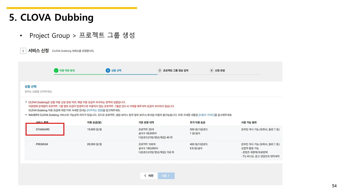
Task: Click the 글자수 180,000자 entry
Action: point(148,148)
